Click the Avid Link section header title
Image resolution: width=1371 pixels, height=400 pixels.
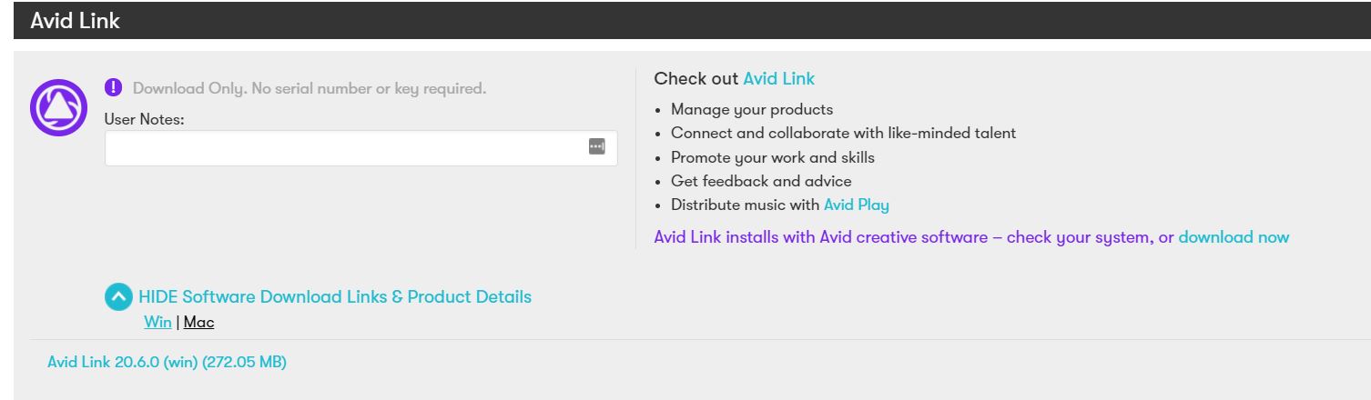click(75, 21)
